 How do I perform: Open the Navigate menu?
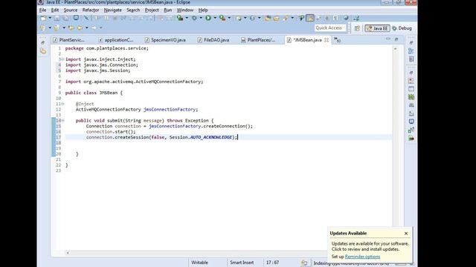[112, 10]
